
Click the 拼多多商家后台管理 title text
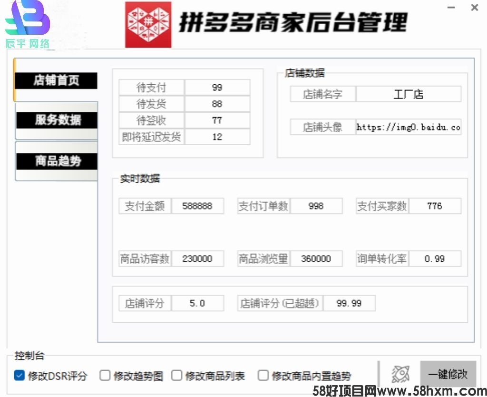tap(293, 22)
